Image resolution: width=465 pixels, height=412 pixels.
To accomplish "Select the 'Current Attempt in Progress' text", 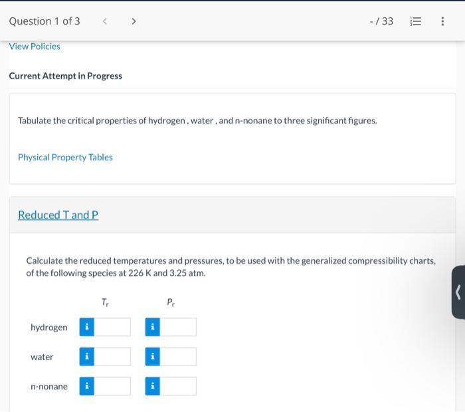I will 66,76.
